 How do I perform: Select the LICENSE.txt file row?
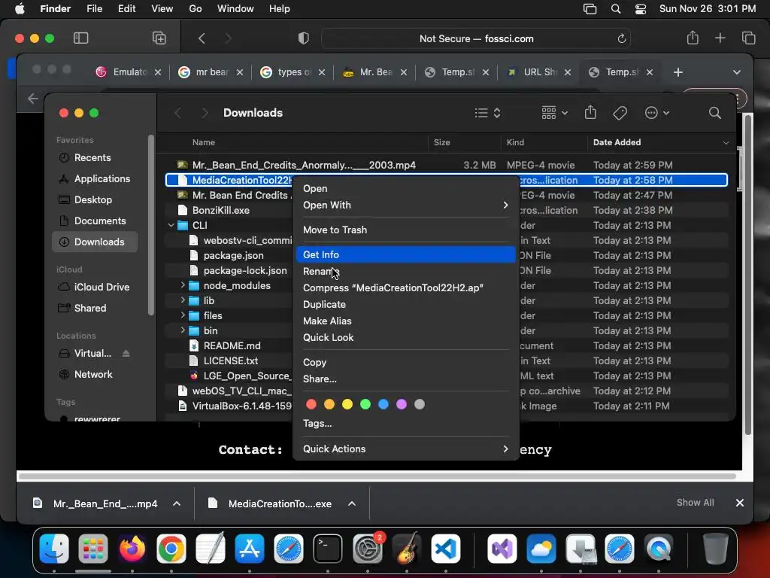click(447, 360)
